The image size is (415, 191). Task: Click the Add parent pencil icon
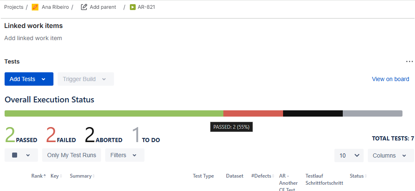84,7
